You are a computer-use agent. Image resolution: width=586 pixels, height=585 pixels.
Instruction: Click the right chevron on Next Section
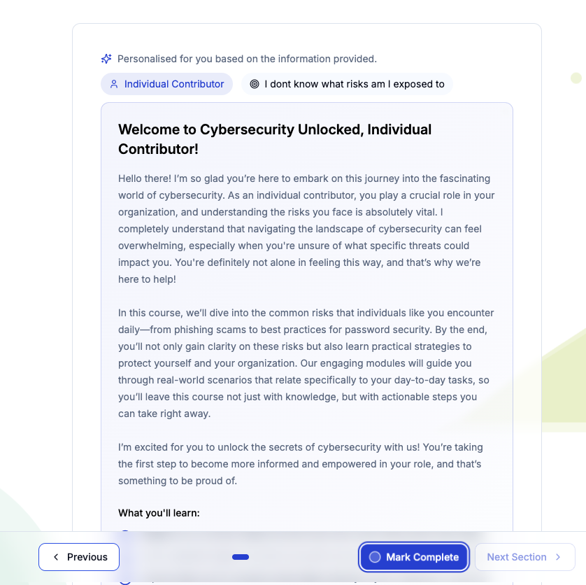point(558,557)
